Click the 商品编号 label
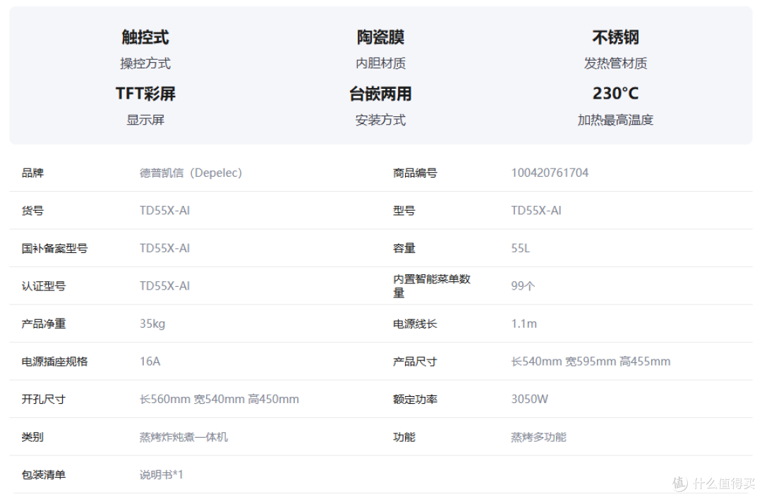The image size is (762, 499). point(415,173)
